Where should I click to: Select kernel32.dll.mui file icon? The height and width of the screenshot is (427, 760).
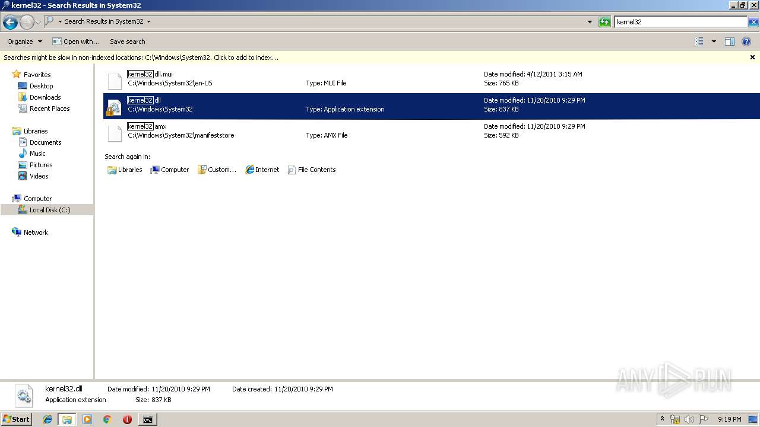point(115,81)
